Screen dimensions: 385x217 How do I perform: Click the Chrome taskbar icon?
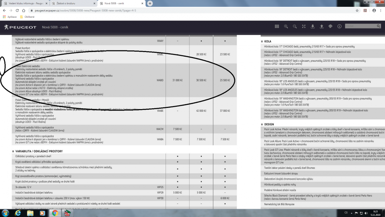click(55, 213)
